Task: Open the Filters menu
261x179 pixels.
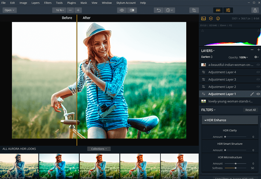Action: (x=48, y=3)
